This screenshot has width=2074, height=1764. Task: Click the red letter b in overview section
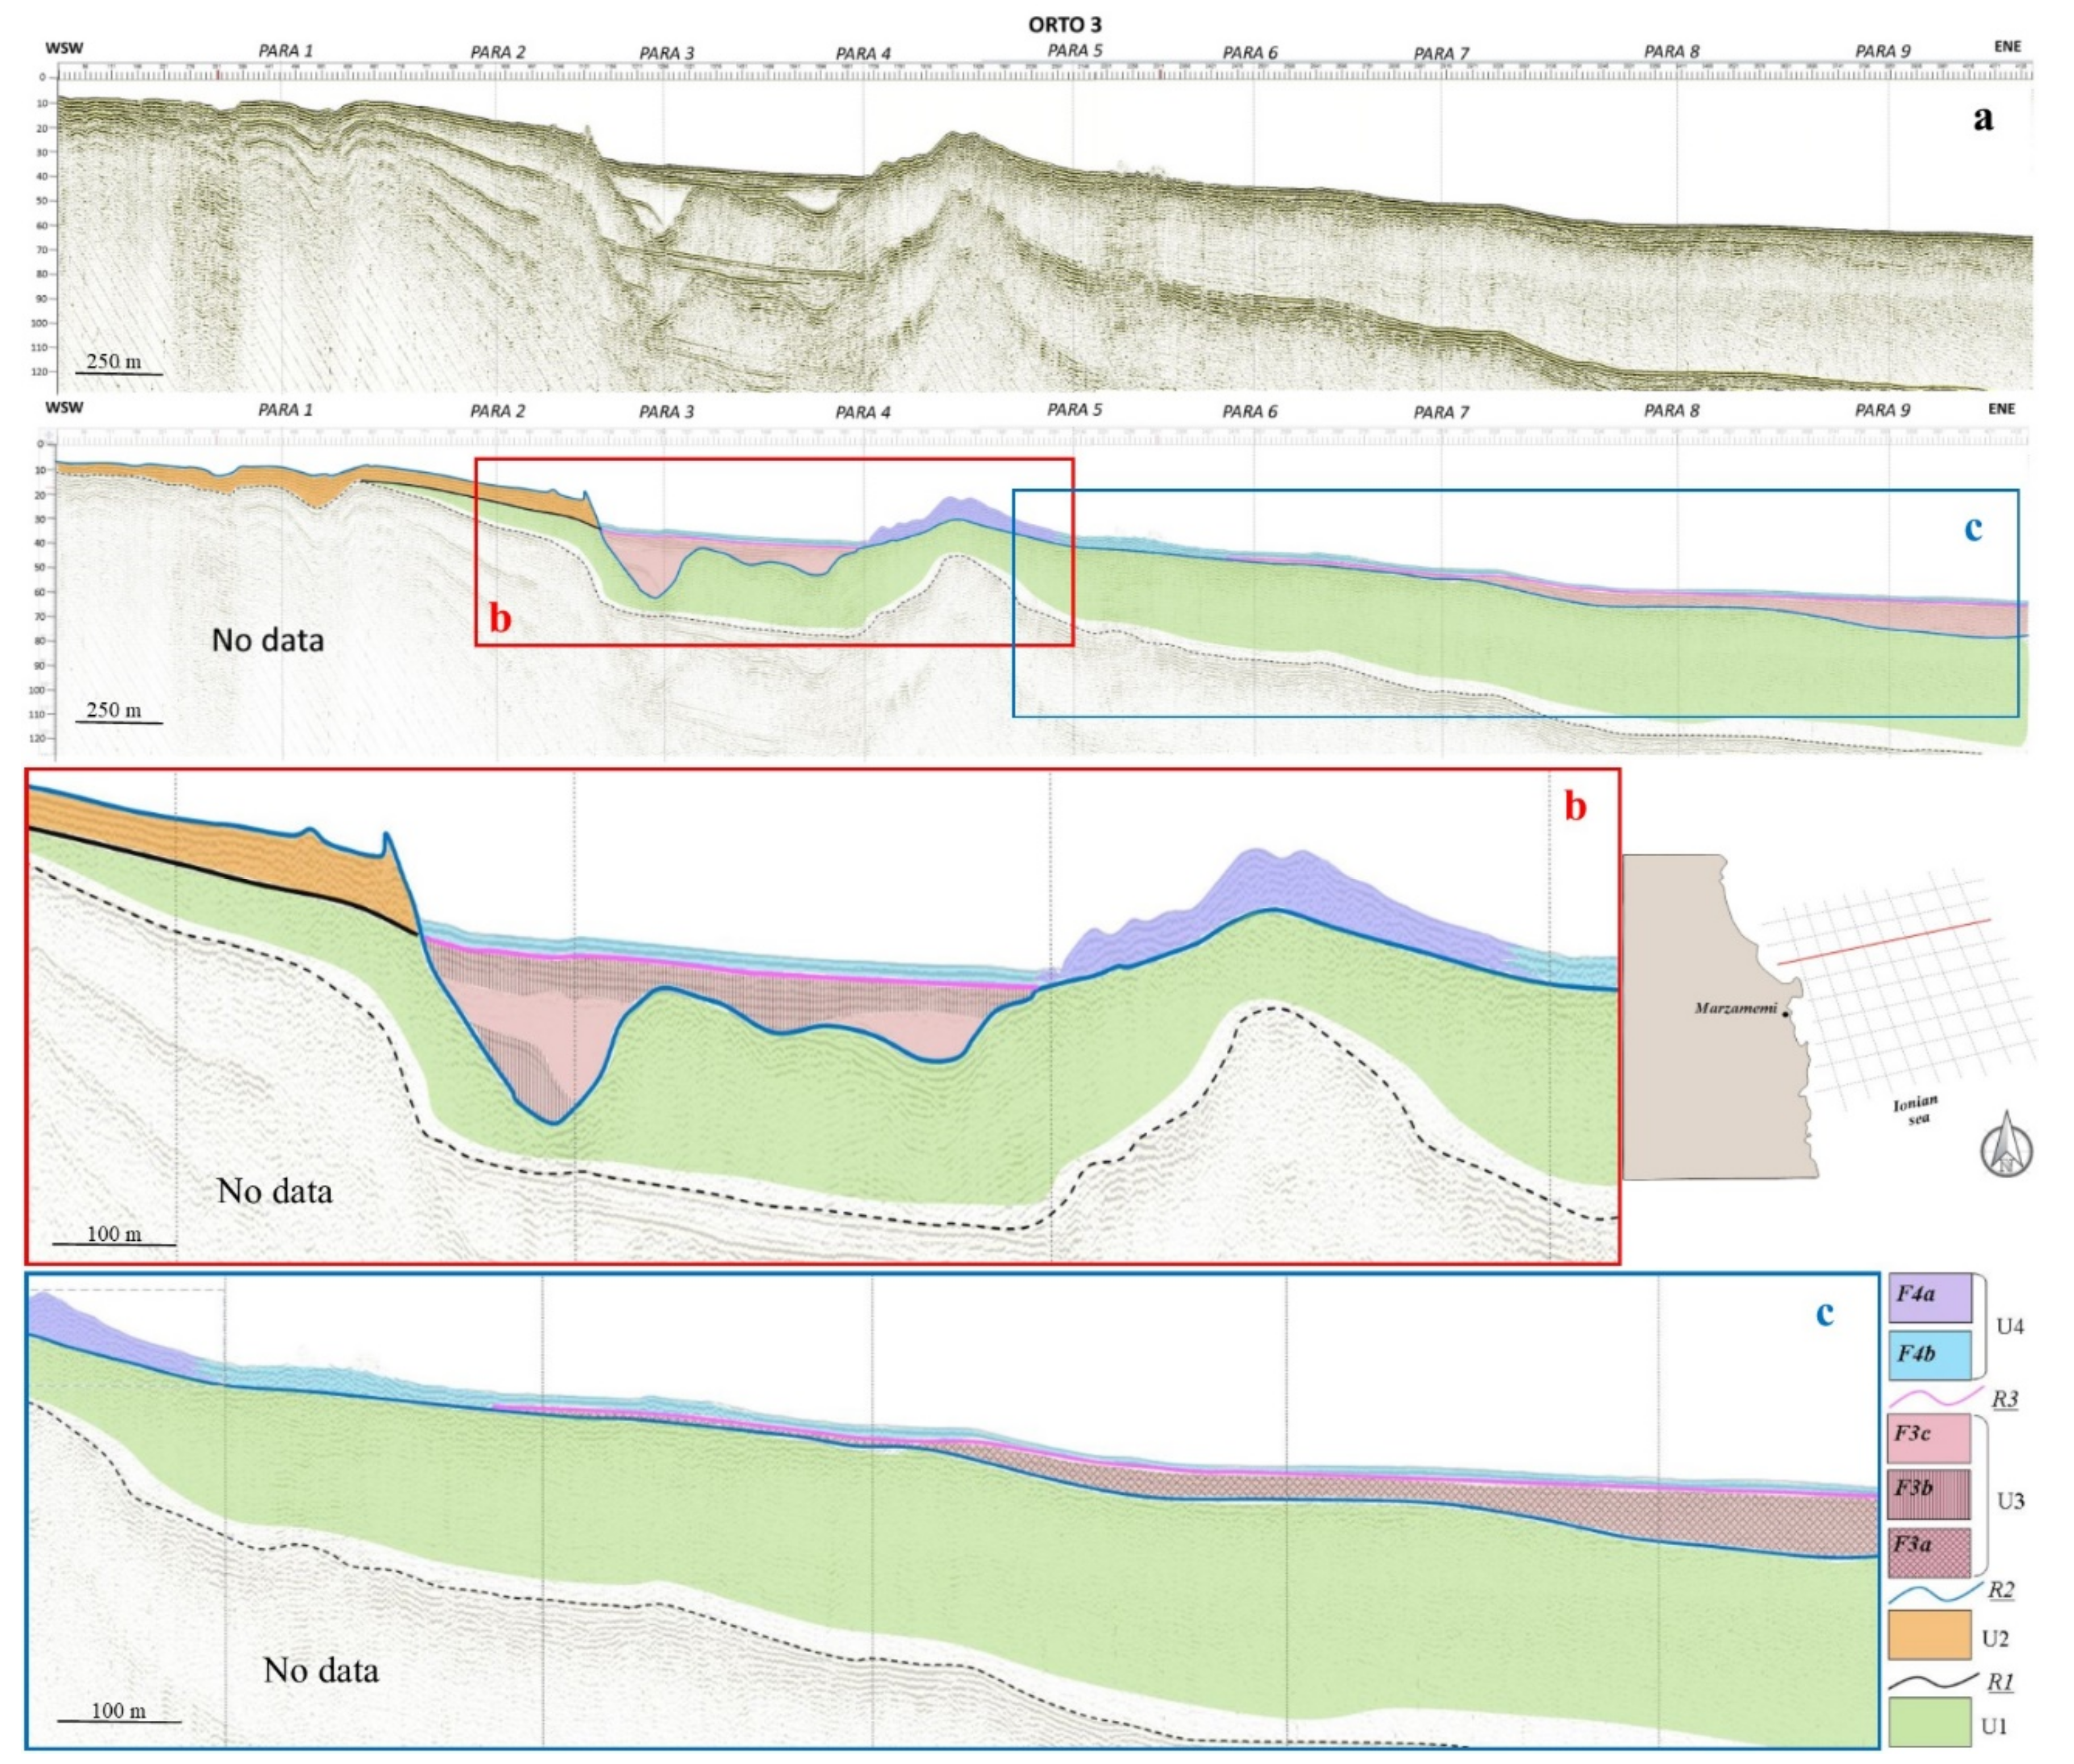tap(500, 619)
